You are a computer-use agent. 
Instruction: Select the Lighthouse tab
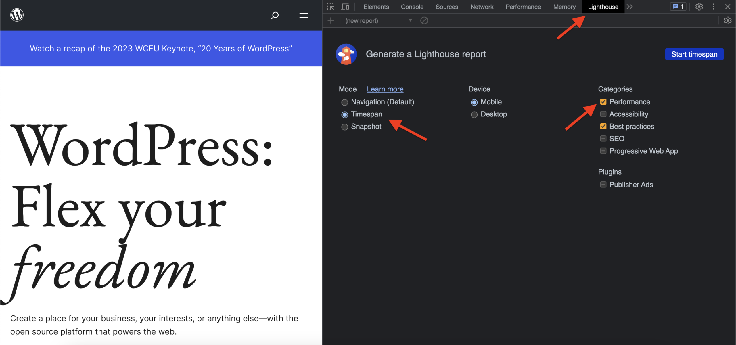pyautogui.click(x=603, y=7)
